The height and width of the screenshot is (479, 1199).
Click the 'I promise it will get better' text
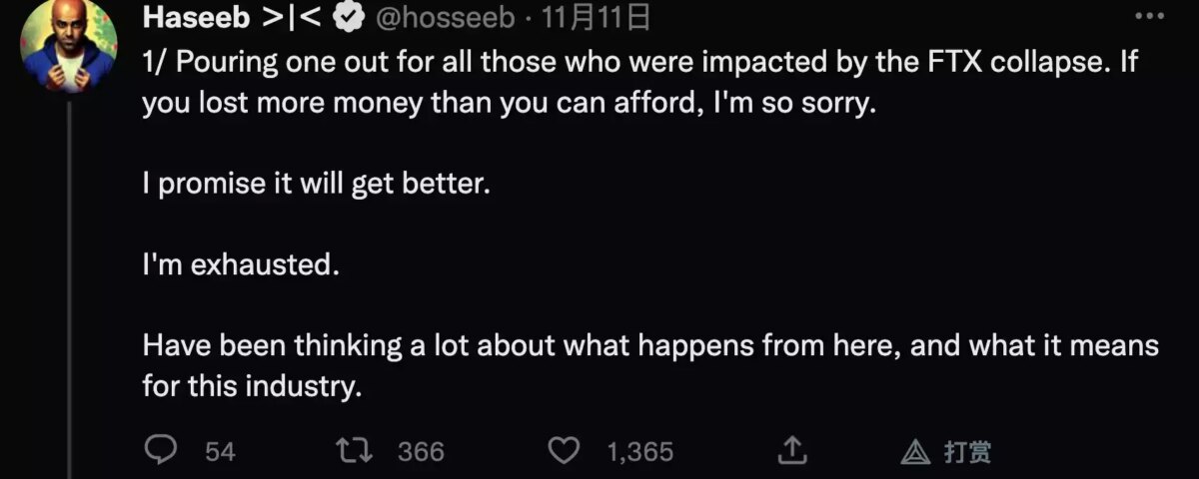317,186
